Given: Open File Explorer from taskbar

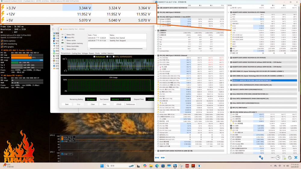Looking at the screenshot, I should point(151,166).
